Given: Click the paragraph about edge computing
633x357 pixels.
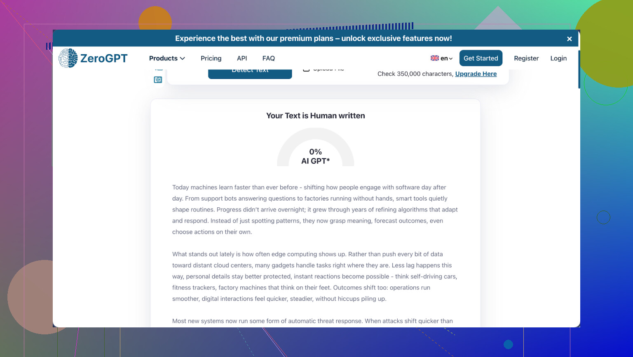Looking at the screenshot, I should click(x=315, y=276).
